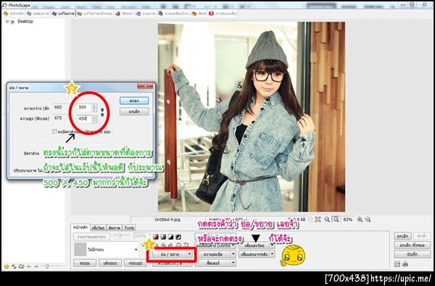Viewport: 435px width, 286px height.
Task: Click the back arrow icon at bottom left
Action: (29, 266)
